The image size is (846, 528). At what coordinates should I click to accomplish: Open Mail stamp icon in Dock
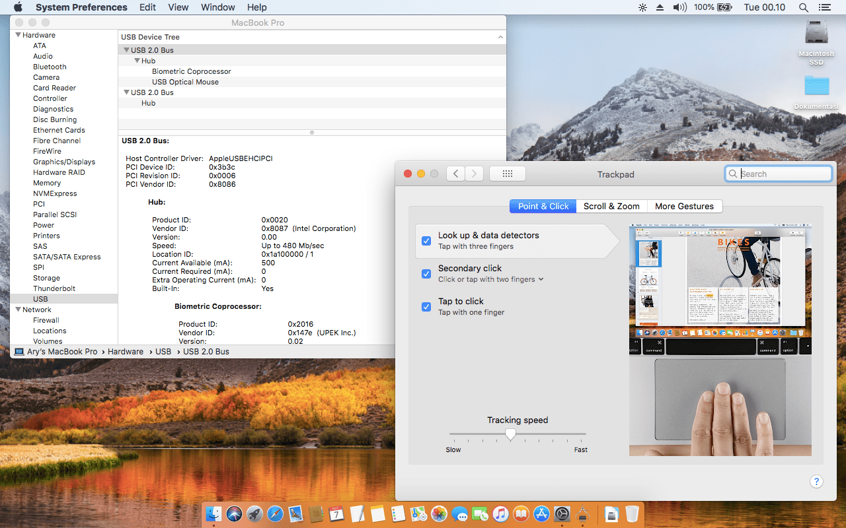(295, 513)
